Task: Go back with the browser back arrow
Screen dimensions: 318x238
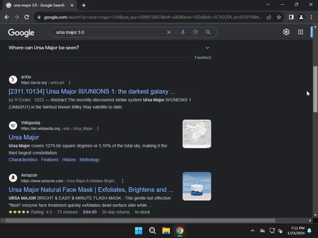Action: [7, 17]
